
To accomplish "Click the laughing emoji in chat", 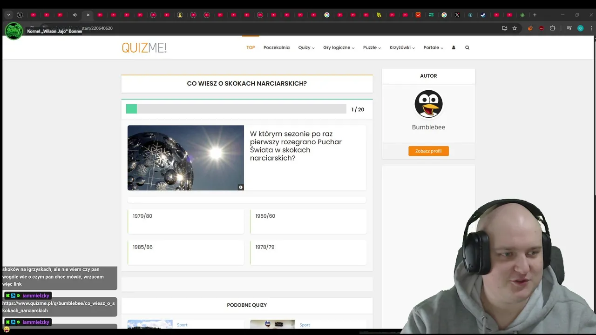I will pos(7,329).
